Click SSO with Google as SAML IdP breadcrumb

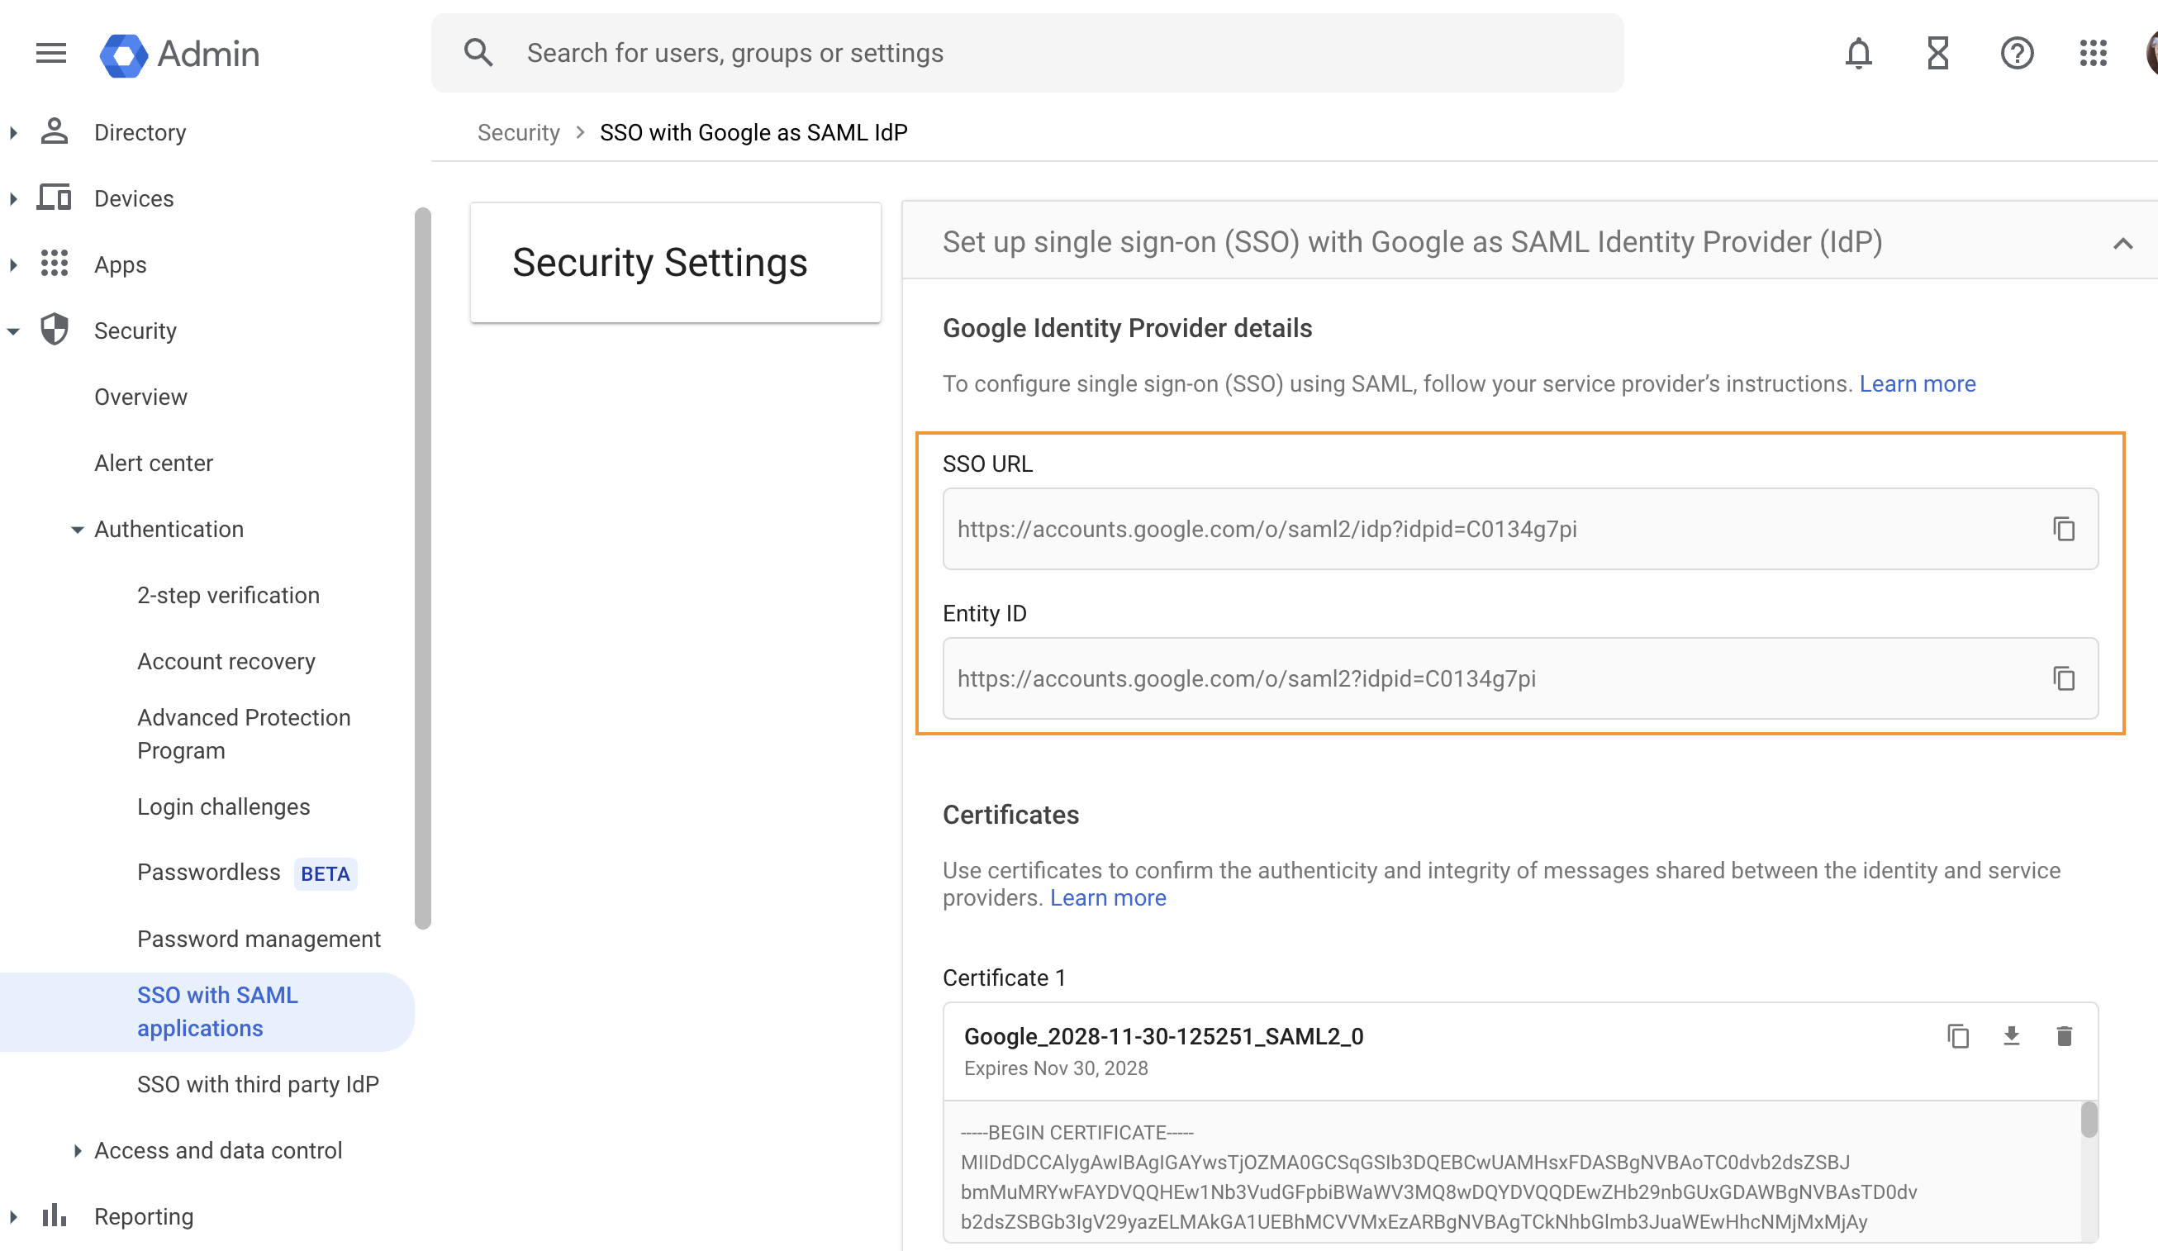click(x=753, y=132)
